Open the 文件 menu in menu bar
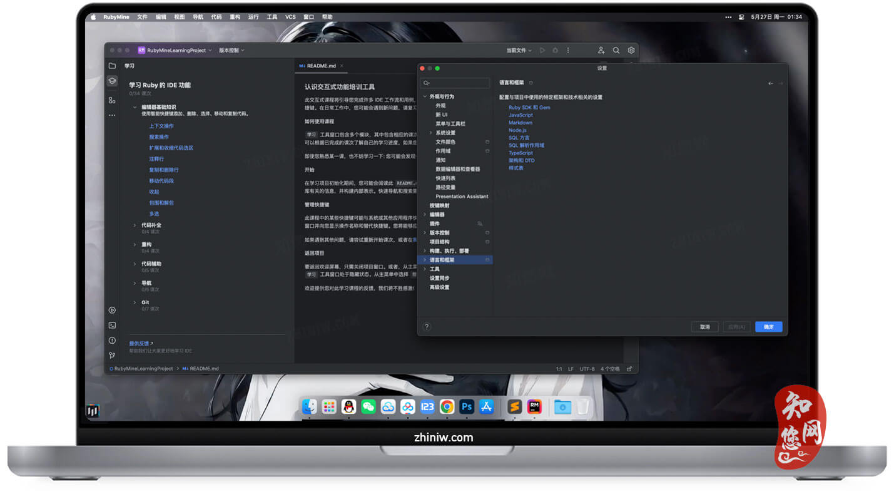 (142, 17)
